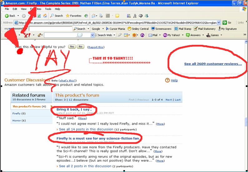The width and height of the screenshot is (248, 172).
Task: Expand the Yahoo Games dropdown arrow
Action: pyautogui.click(x=221, y=35)
